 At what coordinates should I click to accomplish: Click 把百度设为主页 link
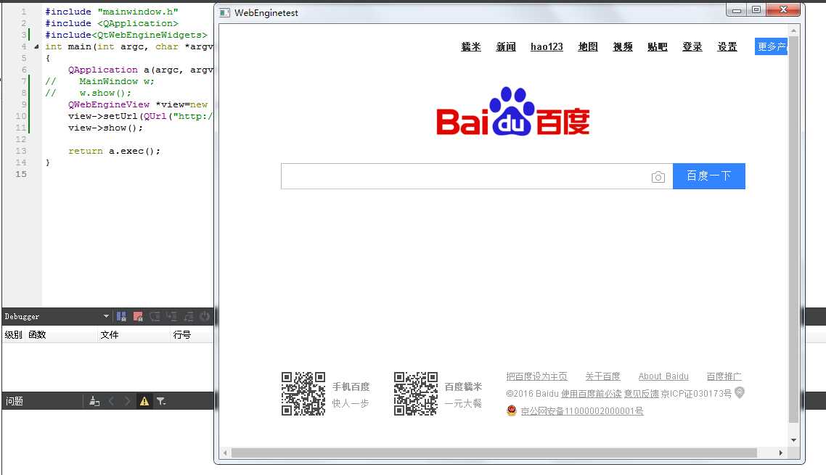point(537,376)
